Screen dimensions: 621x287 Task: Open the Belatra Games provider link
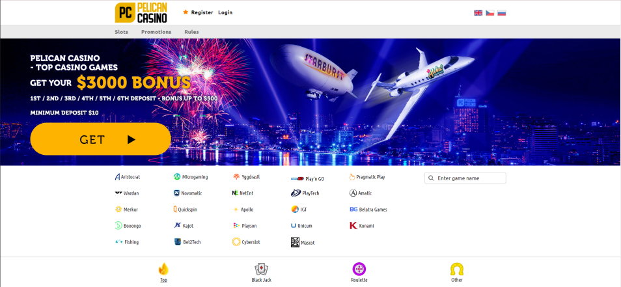[368, 210]
